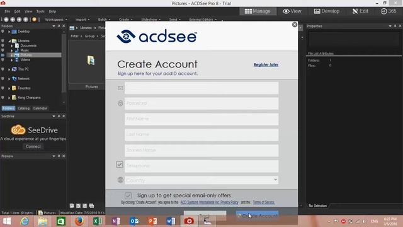Open the File menu
Image resolution: width=403 pixels, height=227 pixels.
coord(7,11)
